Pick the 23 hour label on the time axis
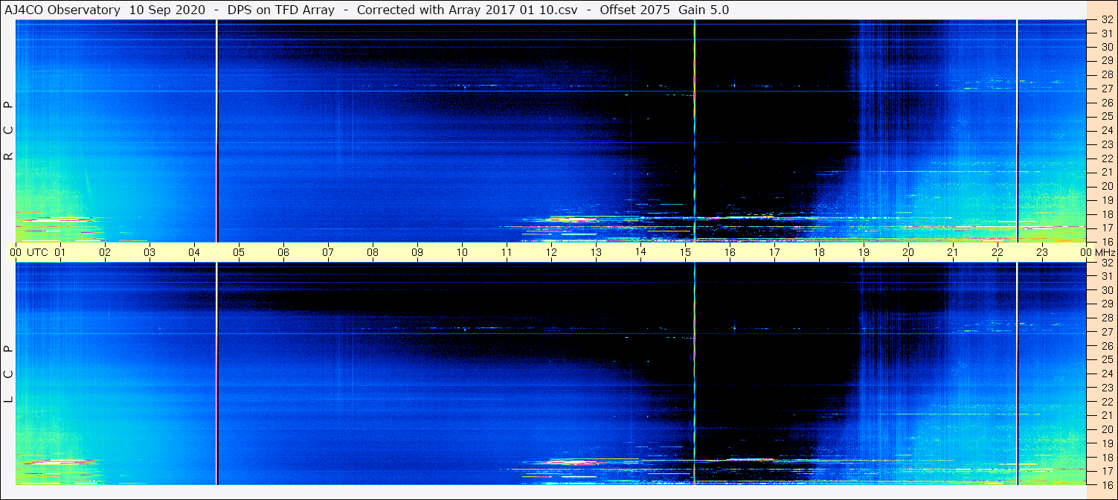Viewport: 1118px width, 500px height. pyautogui.click(x=1042, y=252)
